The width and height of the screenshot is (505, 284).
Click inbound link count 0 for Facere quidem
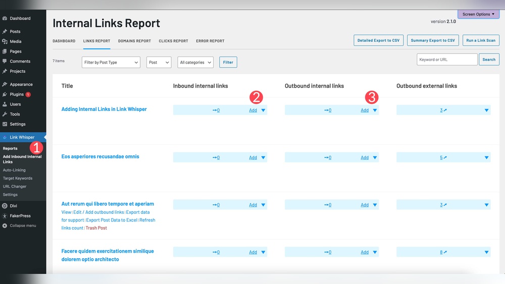218,252
